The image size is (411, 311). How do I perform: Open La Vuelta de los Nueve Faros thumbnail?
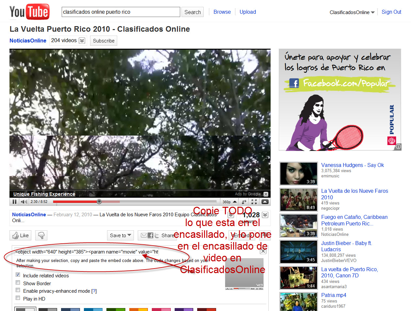tap(299, 200)
